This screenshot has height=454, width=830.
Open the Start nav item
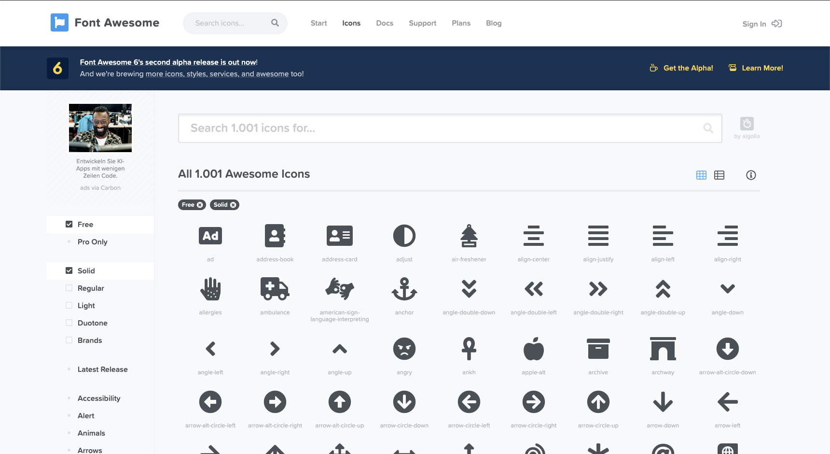(x=318, y=23)
